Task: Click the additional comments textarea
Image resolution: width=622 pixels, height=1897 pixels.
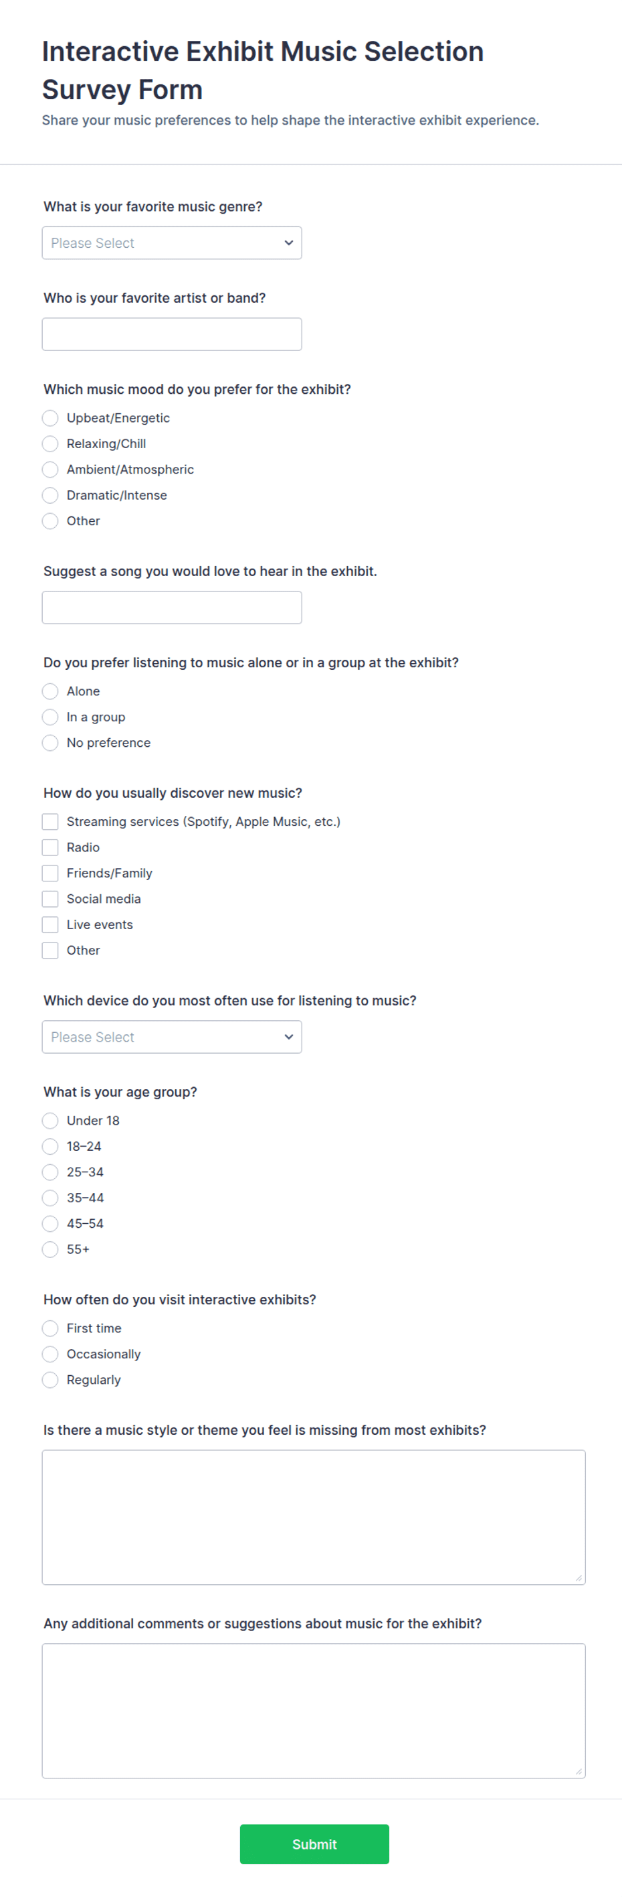Action: pyautogui.click(x=313, y=1711)
